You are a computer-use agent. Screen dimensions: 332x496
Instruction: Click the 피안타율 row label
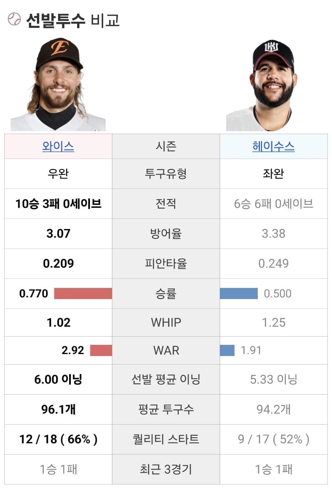166,263
